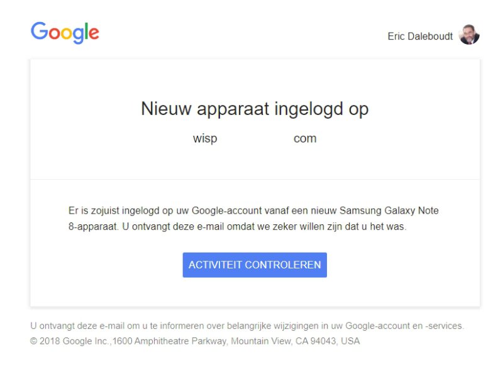The image size is (503, 379).
Task: Click 'Google-account' in the message body
Action: pyautogui.click(x=225, y=211)
